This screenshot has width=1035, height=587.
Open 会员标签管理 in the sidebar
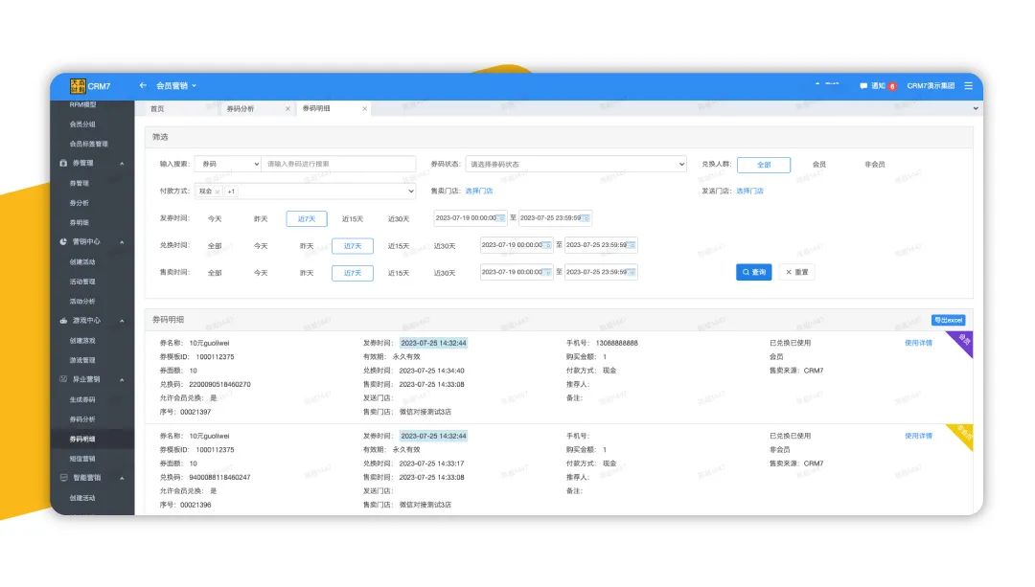[x=88, y=144]
